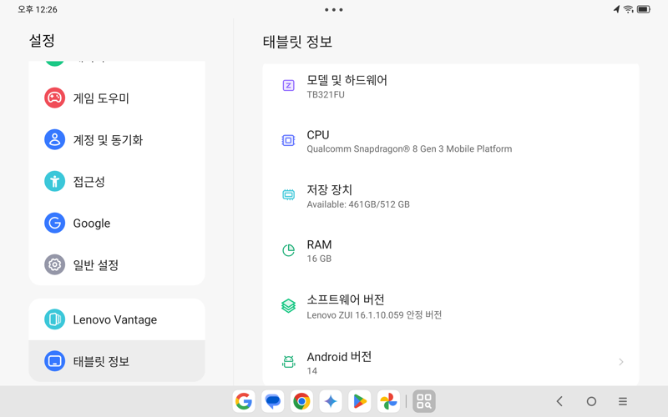
Task: Tap the 오후 12:26 clock
Action: point(38,9)
